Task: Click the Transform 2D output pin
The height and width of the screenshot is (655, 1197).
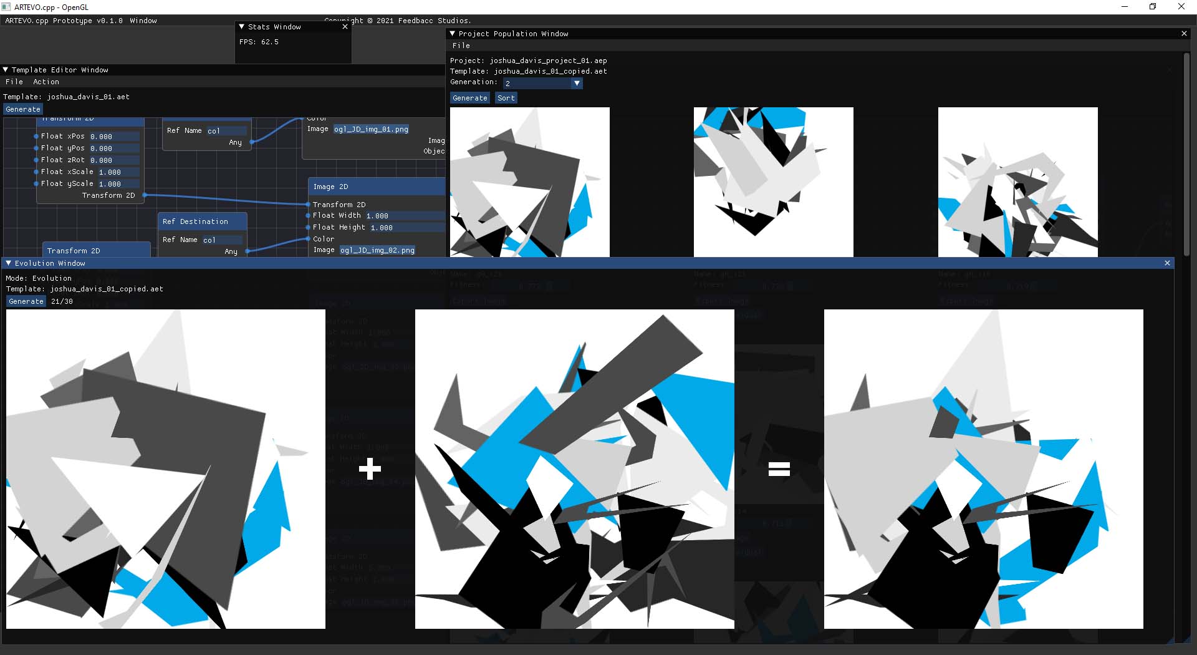Action: 145,195
